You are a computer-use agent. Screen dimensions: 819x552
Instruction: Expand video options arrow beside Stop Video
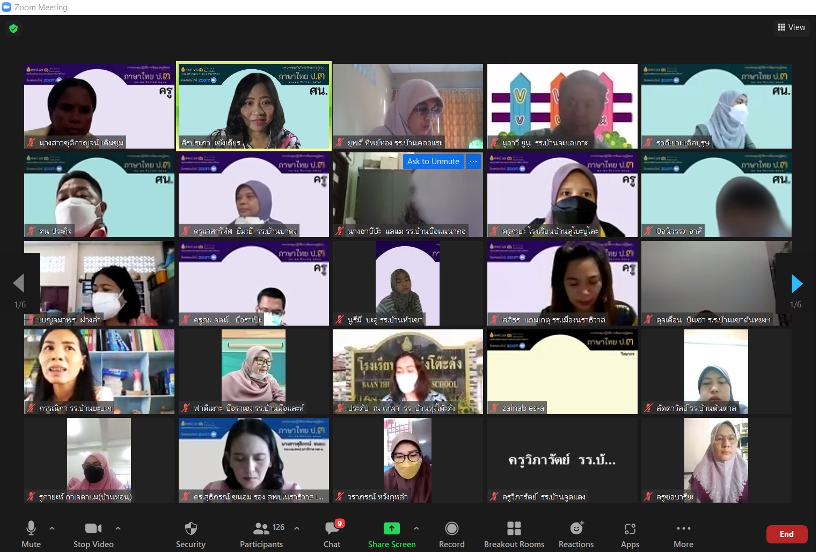tap(118, 528)
